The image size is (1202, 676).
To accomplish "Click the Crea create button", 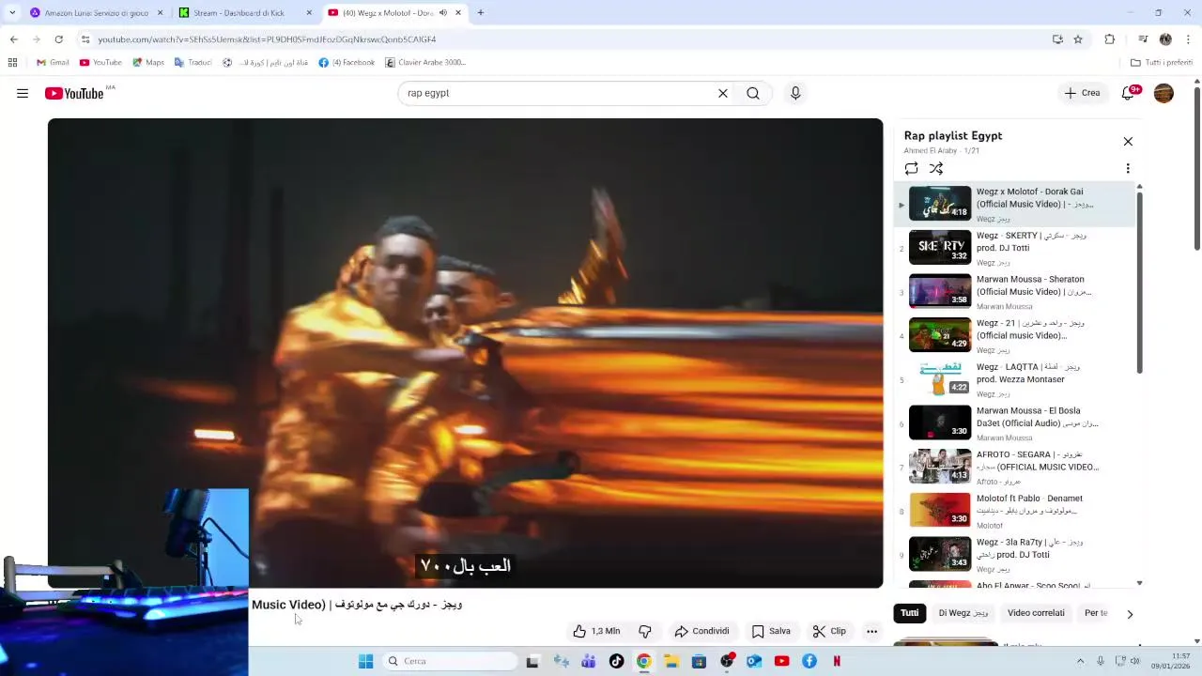I will (1082, 93).
